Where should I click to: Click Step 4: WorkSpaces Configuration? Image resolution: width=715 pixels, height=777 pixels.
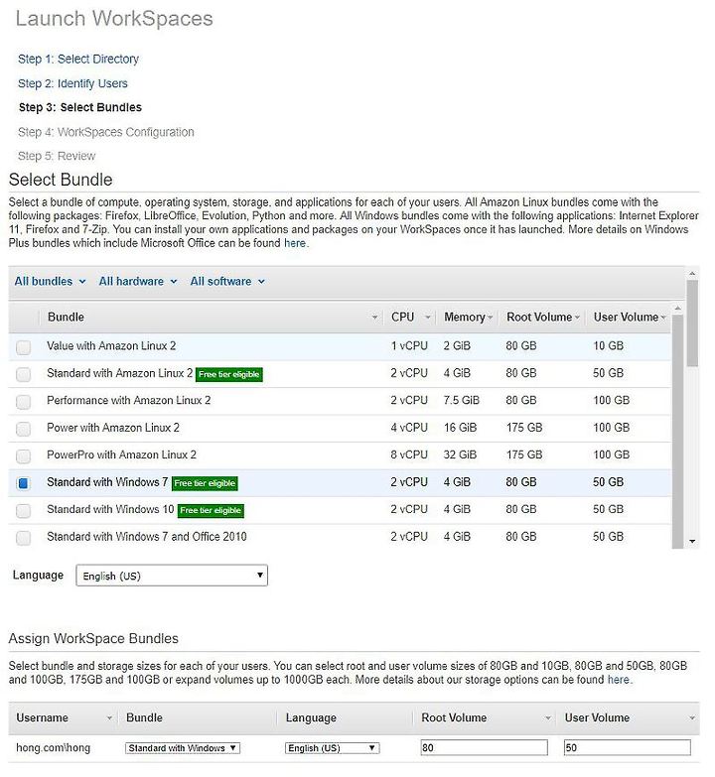coord(106,133)
